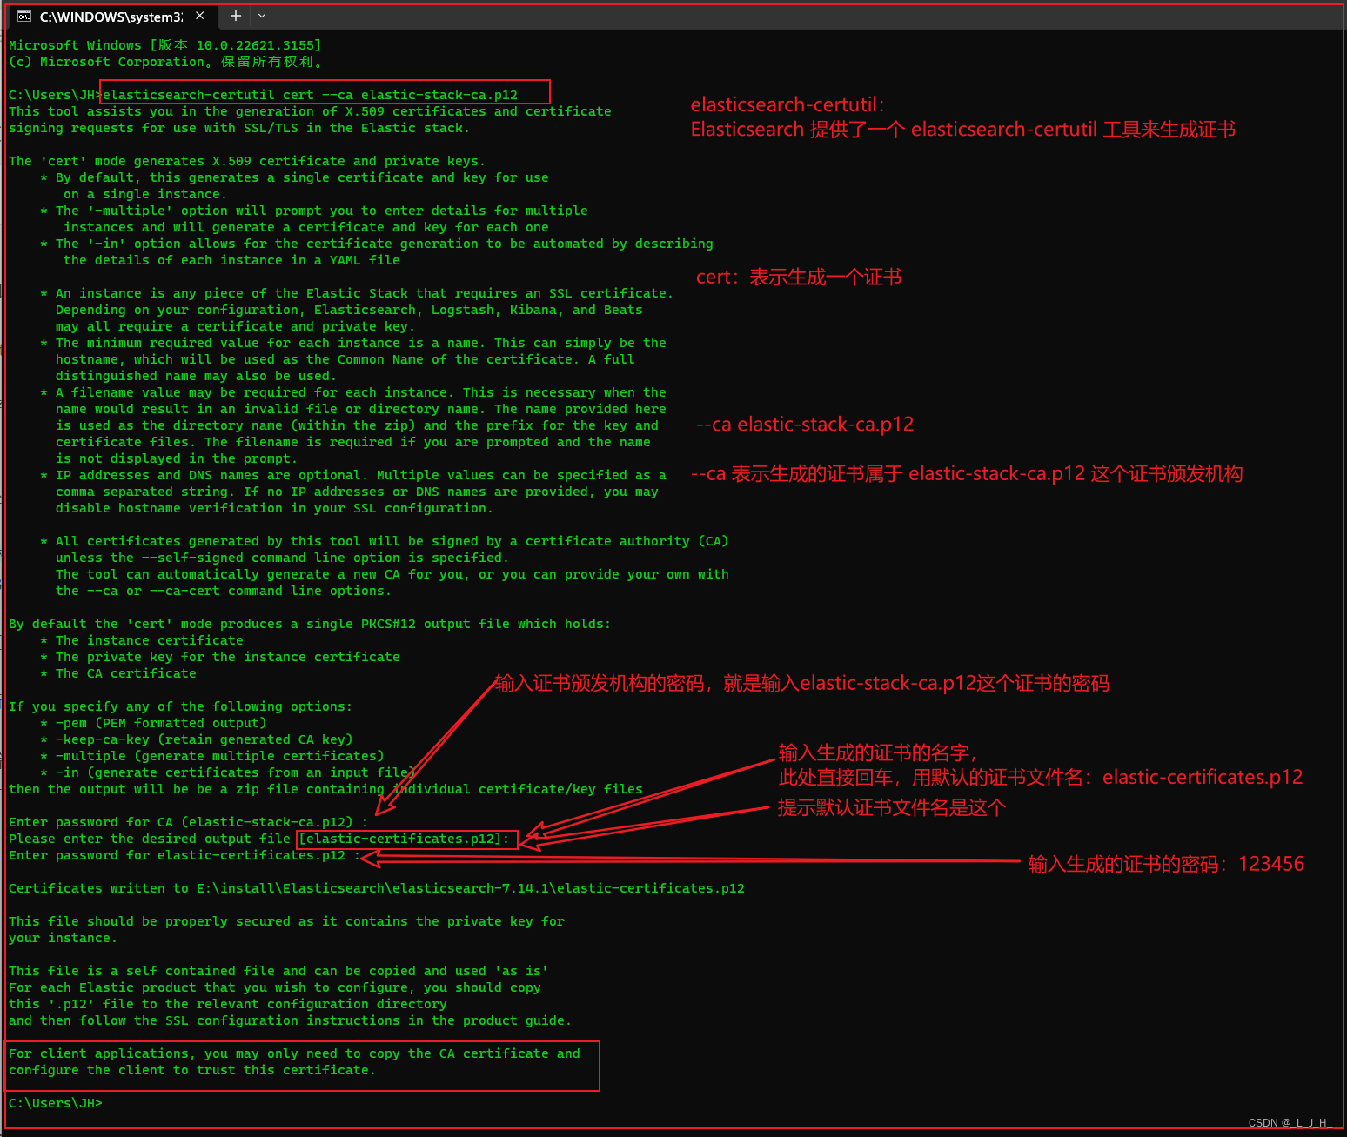The width and height of the screenshot is (1347, 1137).
Task: Select the C:\WINDOWS\system32 terminal tab
Action: pos(111,17)
